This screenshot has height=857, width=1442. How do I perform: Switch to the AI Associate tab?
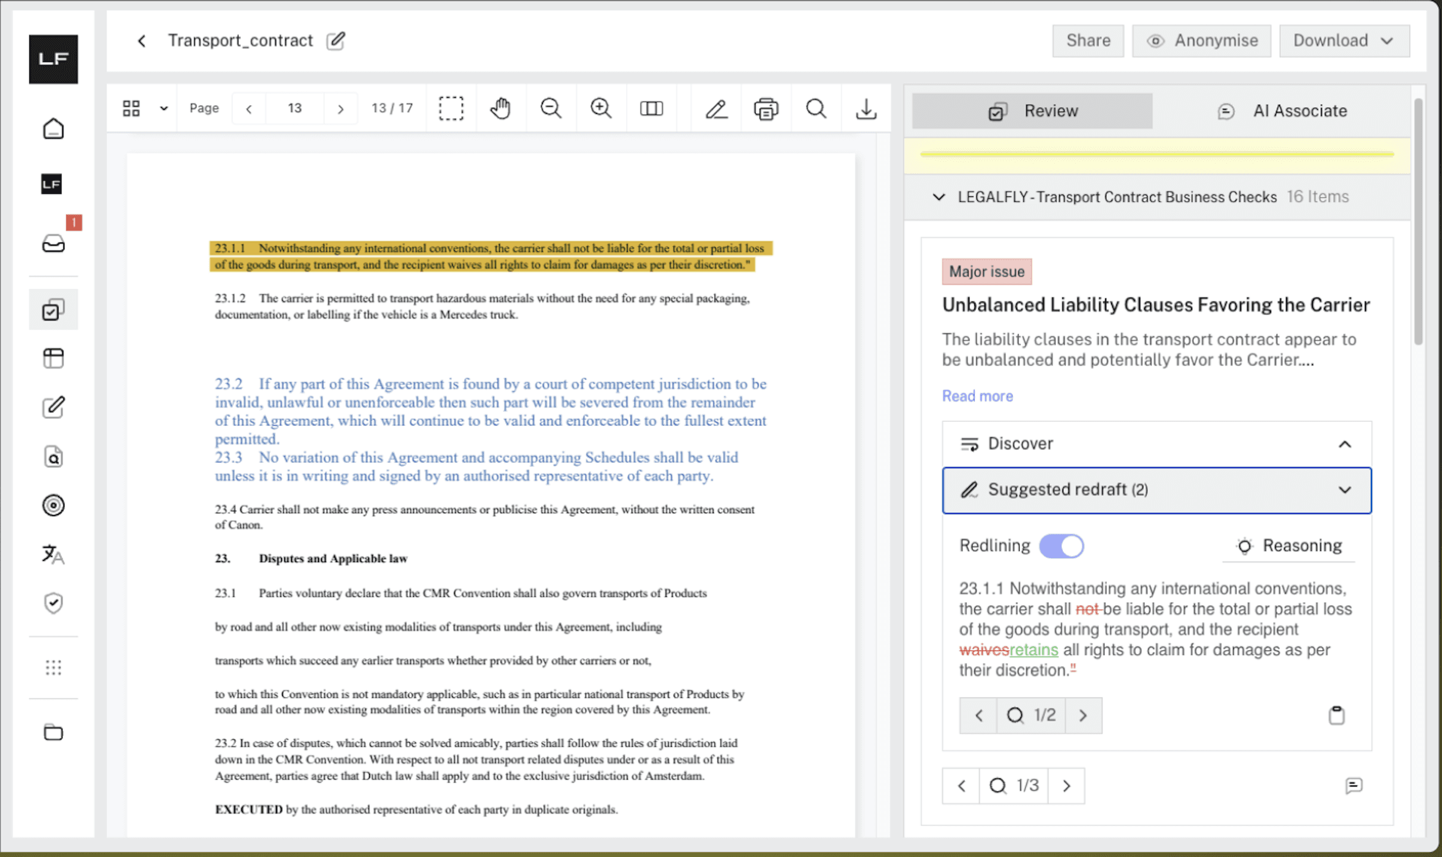(x=1282, y=111)
